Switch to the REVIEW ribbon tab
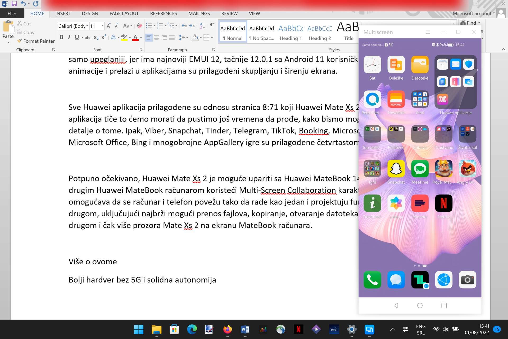 point(229,13)
